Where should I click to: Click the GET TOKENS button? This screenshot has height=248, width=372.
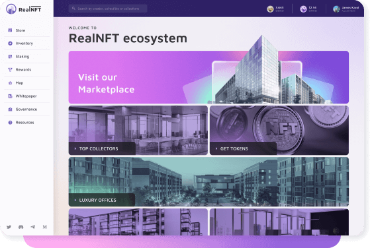tap(243, 148)
